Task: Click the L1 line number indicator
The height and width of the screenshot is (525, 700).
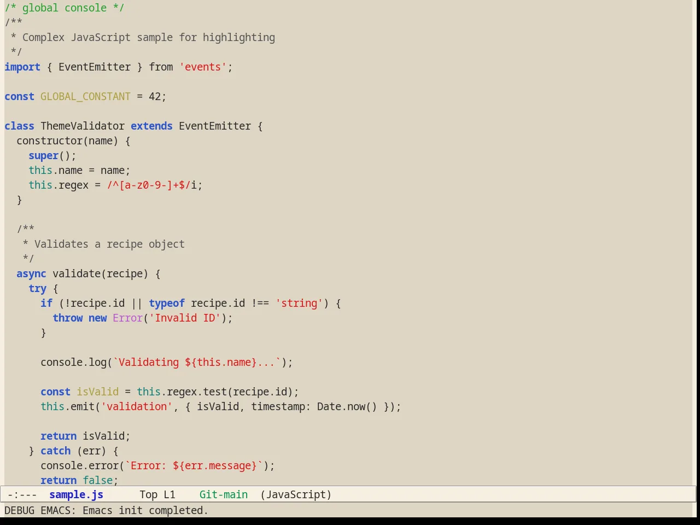Action: (170, 494)
